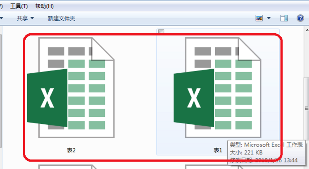The width and height of the screenshot is (309, 169).
Task: Tick the checkbox on 表1 item
Action: (161, 31)
